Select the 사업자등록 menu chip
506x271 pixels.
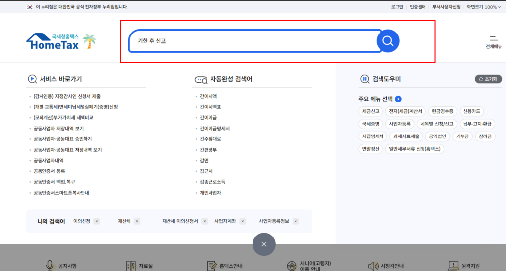(x=399, y=124)
